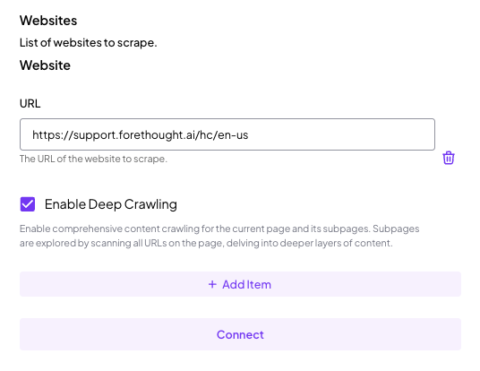Click the white checkmark in purple box
The image size is (480, 371).
point(28,204)
